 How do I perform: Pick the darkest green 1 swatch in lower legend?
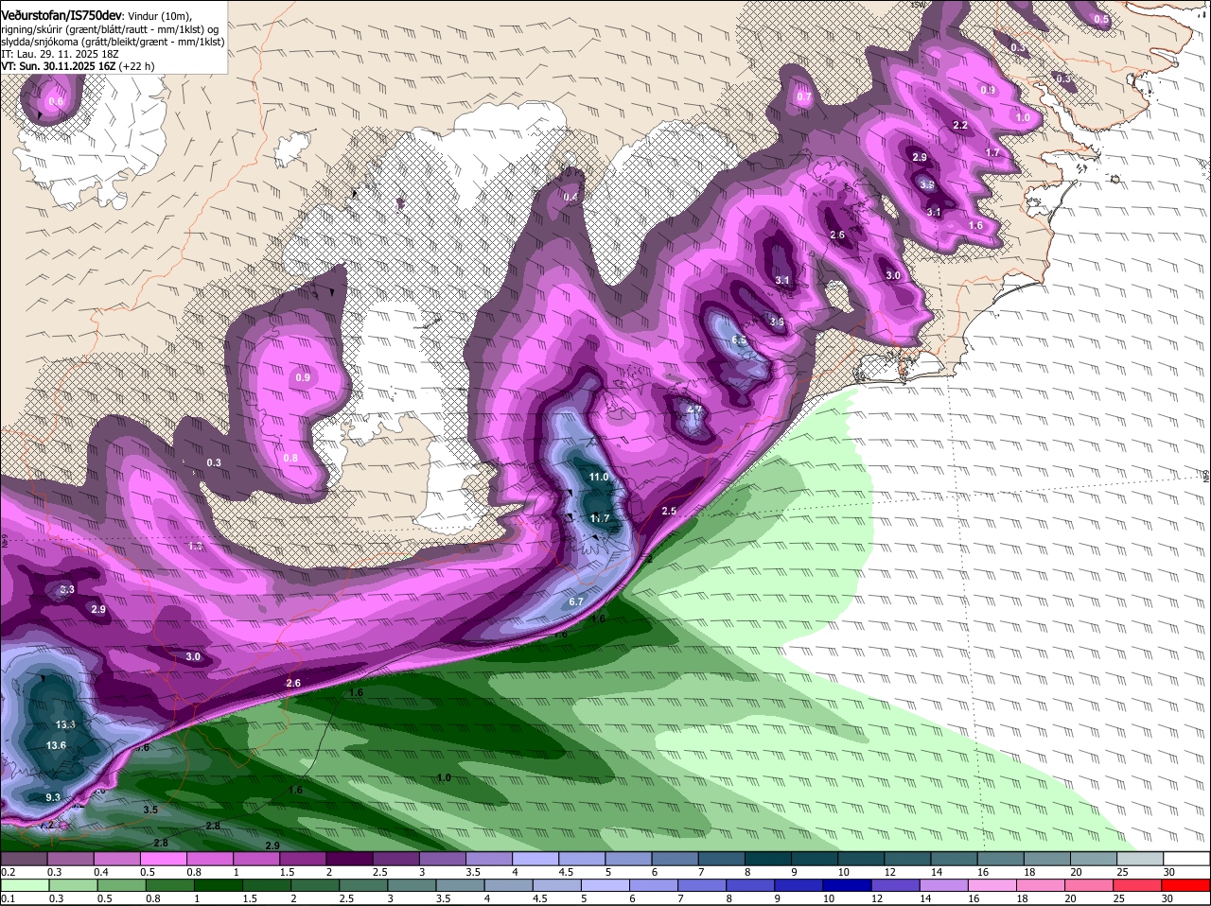point(219,885)
